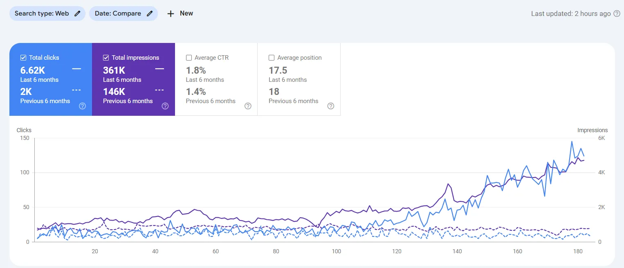
Task: Click the 150 clicks axis tick
Action: pos(25,138)
